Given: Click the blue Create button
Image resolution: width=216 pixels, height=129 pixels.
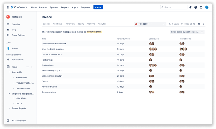Looking at the screenshot, I should tap(98, 7).
